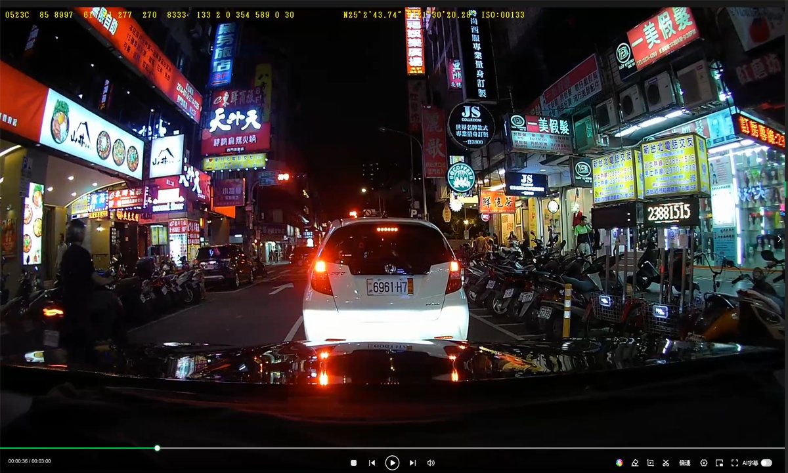The image size is (788, 473).
Task: Open the colorful AI assistant icon
Action: [619, 463]
